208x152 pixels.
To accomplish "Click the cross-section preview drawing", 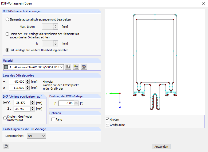I will click(x=155, y=62).
